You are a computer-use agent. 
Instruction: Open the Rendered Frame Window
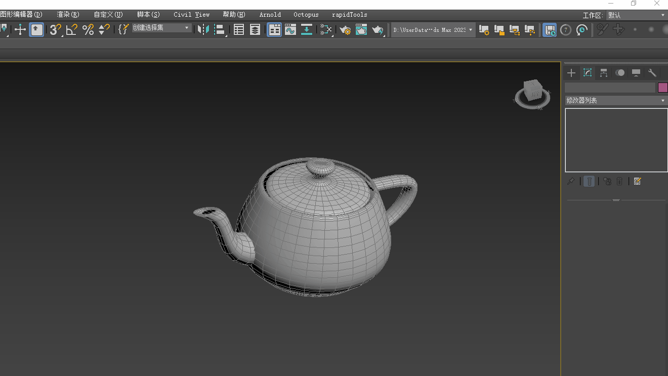[361, 30]
